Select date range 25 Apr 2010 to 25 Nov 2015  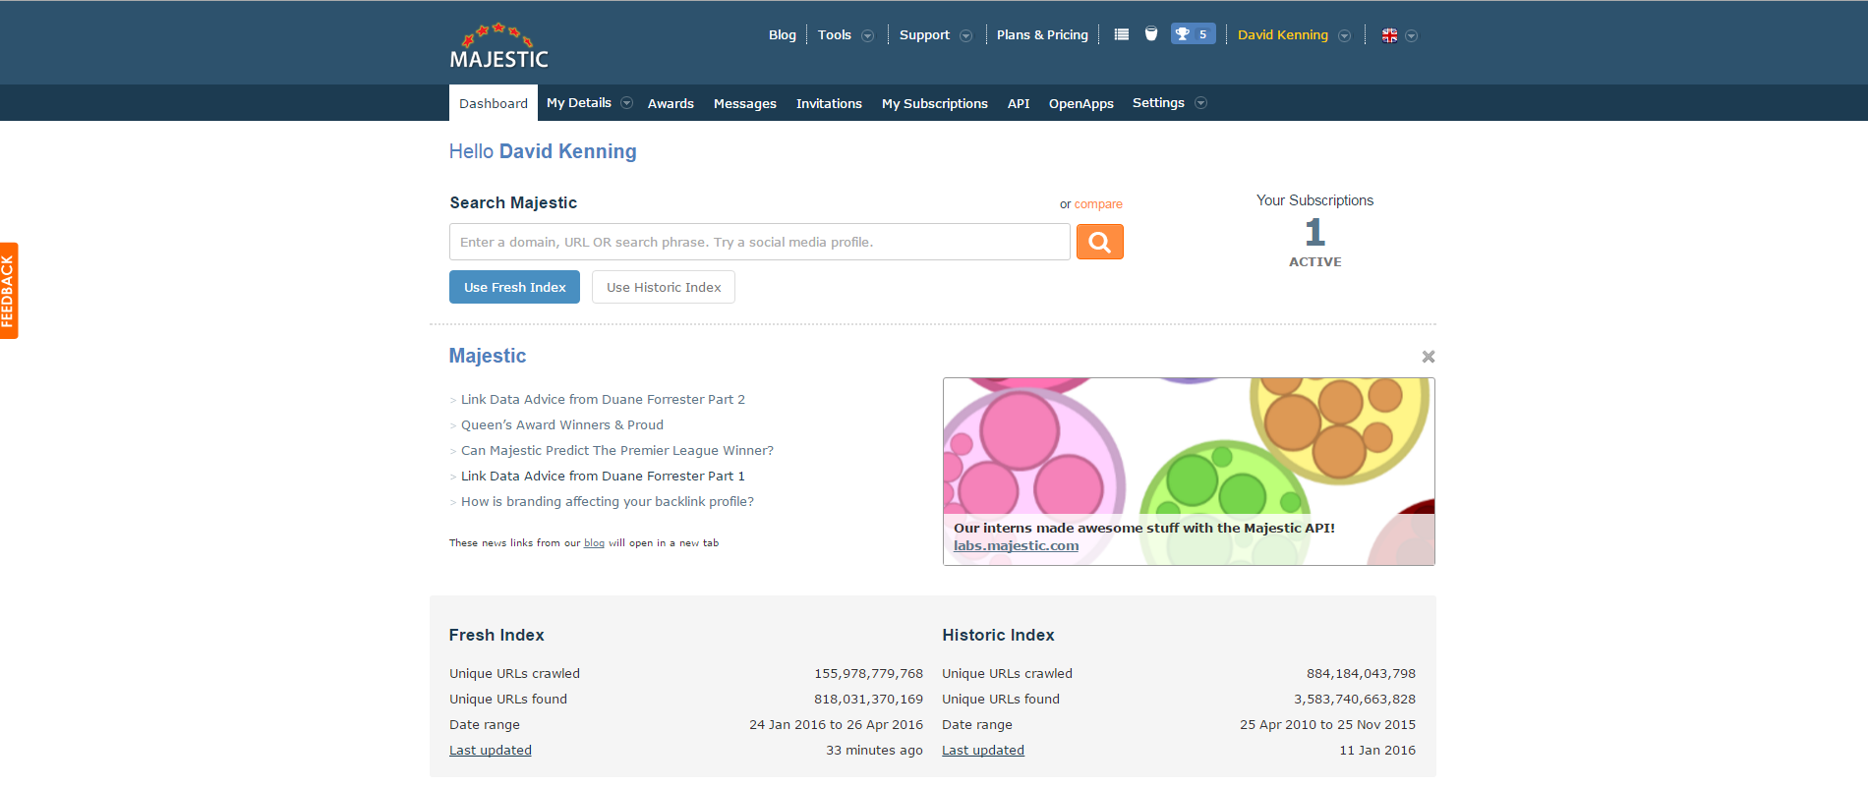[x=1327, y=725]
